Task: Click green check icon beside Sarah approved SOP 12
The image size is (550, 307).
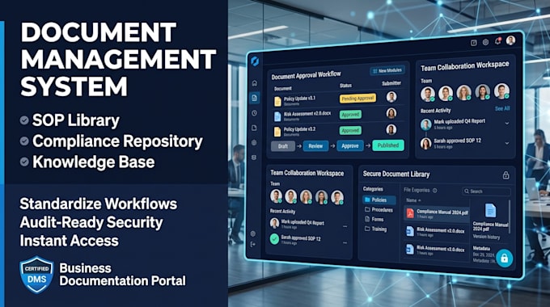Action: coord(274,239)
